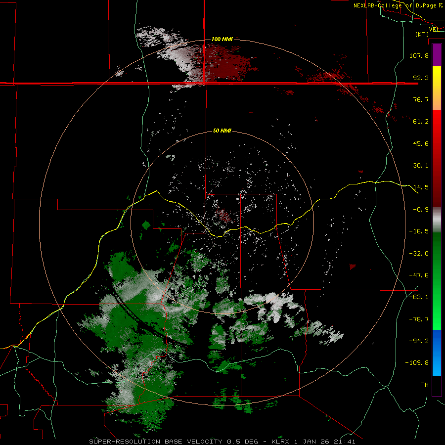Click the Super-Resolution Base Velocity caption

tap(222, 442)
